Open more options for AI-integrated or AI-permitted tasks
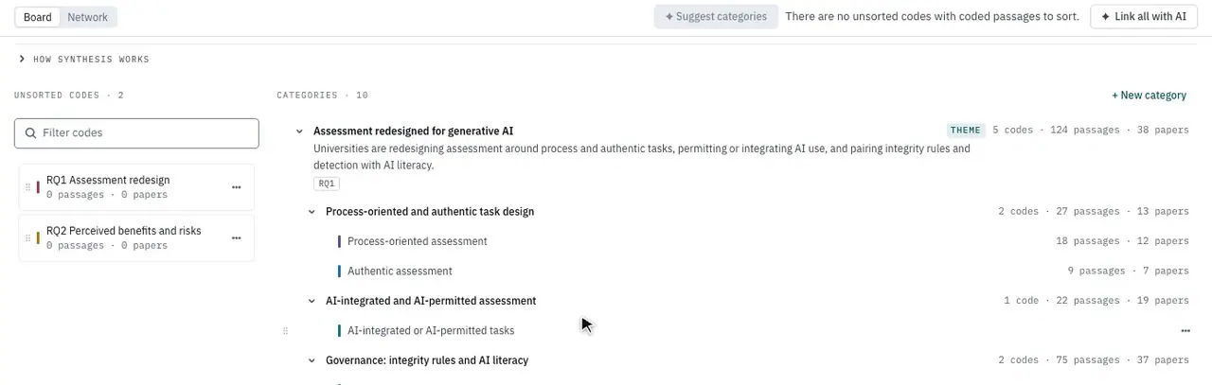 click(1185, 331)
